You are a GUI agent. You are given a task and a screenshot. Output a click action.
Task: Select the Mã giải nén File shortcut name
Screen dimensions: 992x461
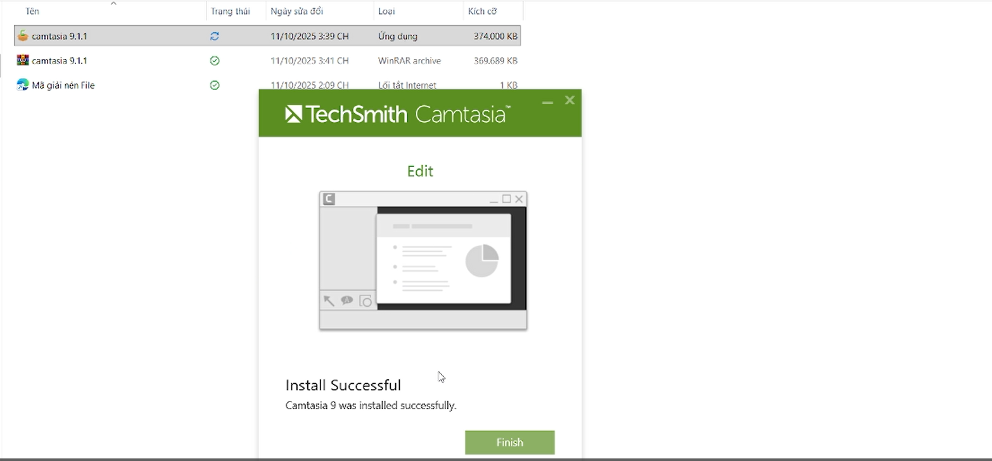pos(63,85)
